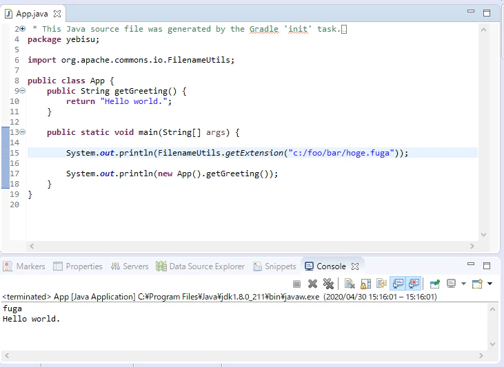
Task: Toggle Show Console on standard output change
Action: pyautogui.click(x=398, y=284)
